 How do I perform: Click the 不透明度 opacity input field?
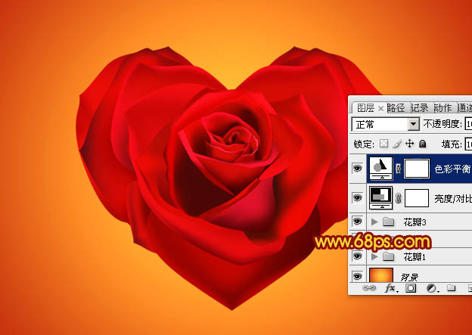pos(468,124)
